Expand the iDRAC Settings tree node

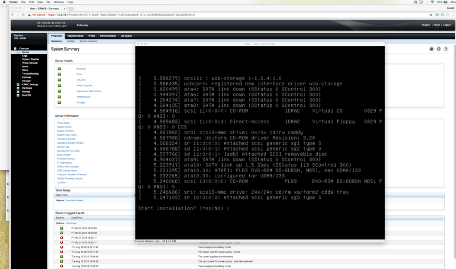[18, 84]
